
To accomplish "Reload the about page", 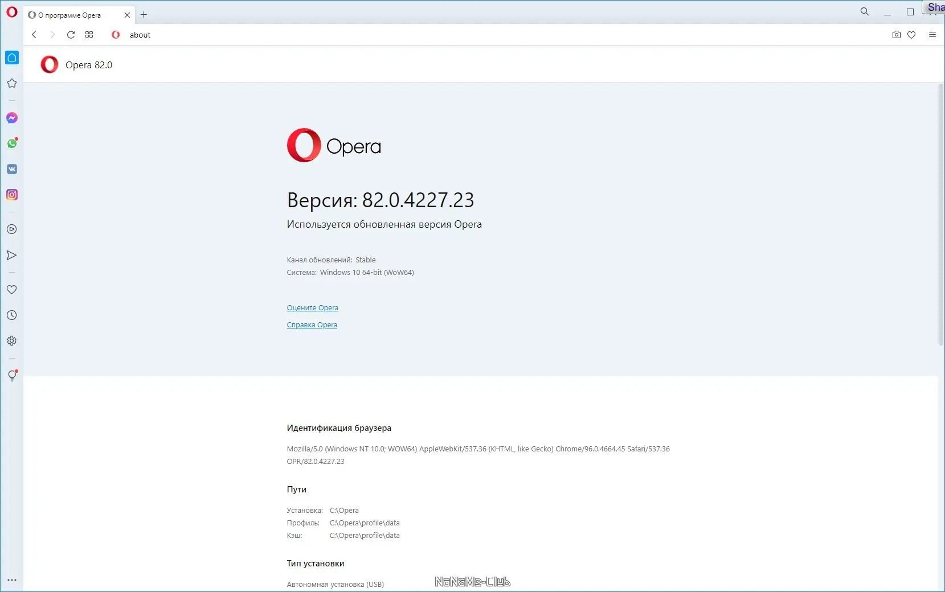I will 71,35.
